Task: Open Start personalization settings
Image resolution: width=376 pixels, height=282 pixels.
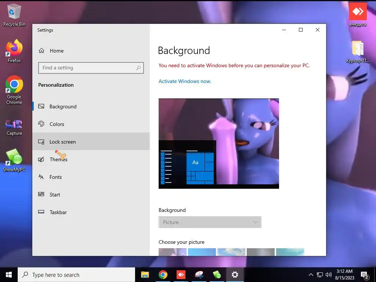Action: point(91,195)
